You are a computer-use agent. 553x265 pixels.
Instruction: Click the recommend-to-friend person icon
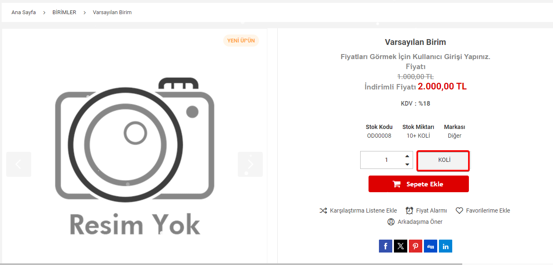[391, 222]
